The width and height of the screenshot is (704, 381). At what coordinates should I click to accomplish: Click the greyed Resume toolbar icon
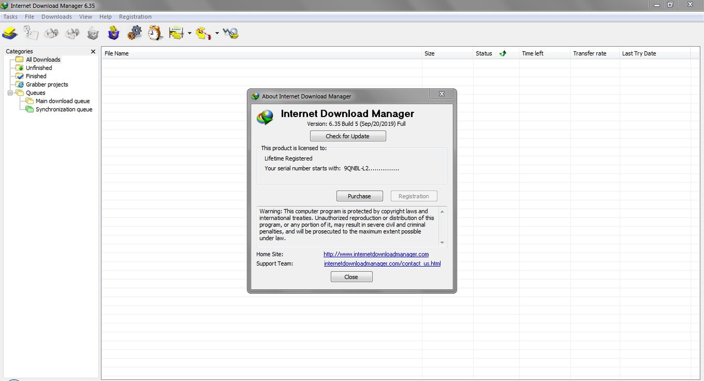[31, 34]
